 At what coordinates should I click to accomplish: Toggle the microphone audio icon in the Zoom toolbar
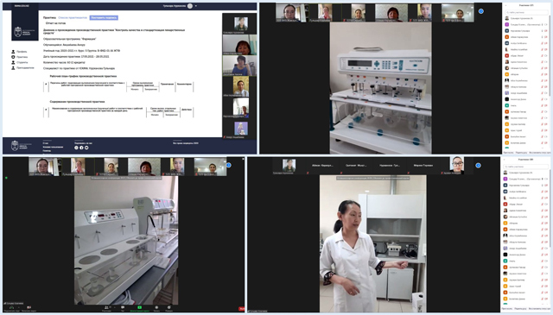coord(11,307)
